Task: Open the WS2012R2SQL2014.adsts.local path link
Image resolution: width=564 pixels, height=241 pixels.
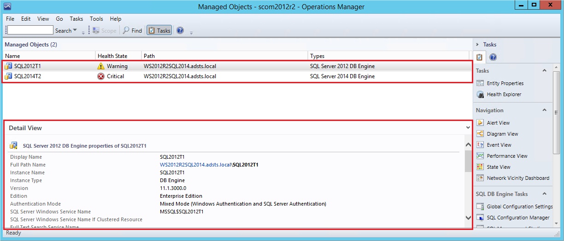Action: click(x=195, y=165)
